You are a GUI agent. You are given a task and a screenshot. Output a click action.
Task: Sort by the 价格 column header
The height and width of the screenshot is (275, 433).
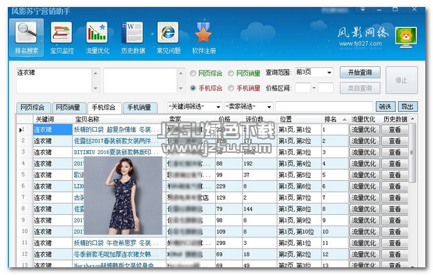click(229, 119)
